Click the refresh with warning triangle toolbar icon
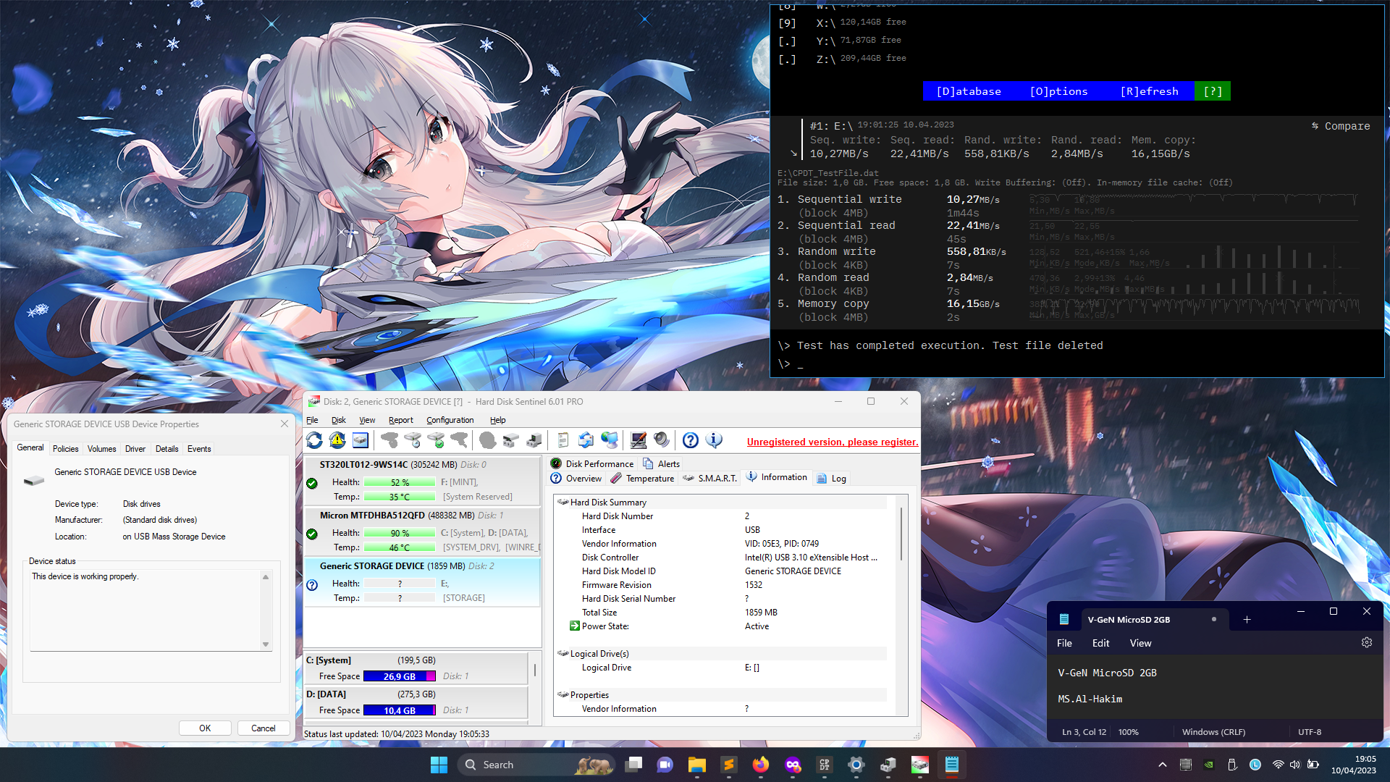The image size is (1390, 782). (337, 440)
